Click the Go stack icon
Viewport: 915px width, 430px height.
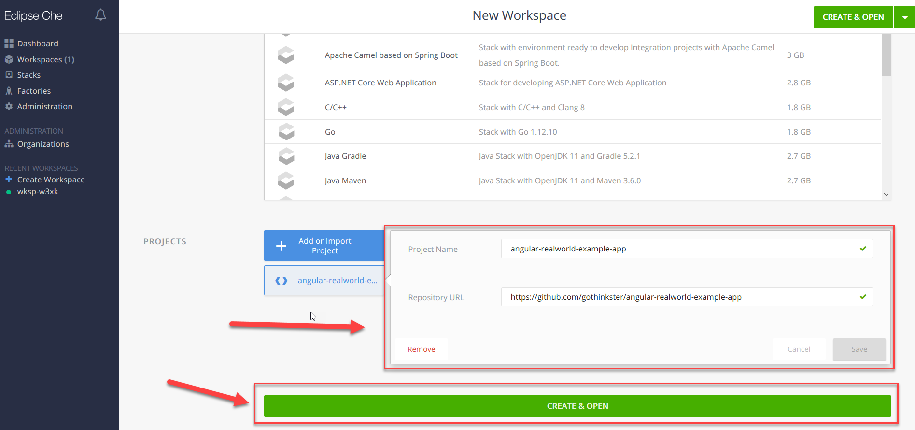[x=286, y=132]
